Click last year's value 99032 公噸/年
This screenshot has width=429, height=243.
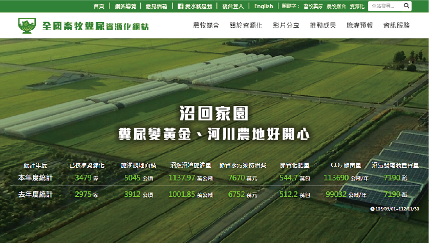346,194
